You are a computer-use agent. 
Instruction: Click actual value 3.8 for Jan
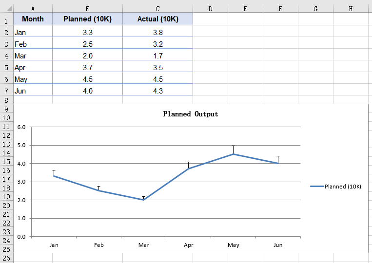[x=158, y=31]
